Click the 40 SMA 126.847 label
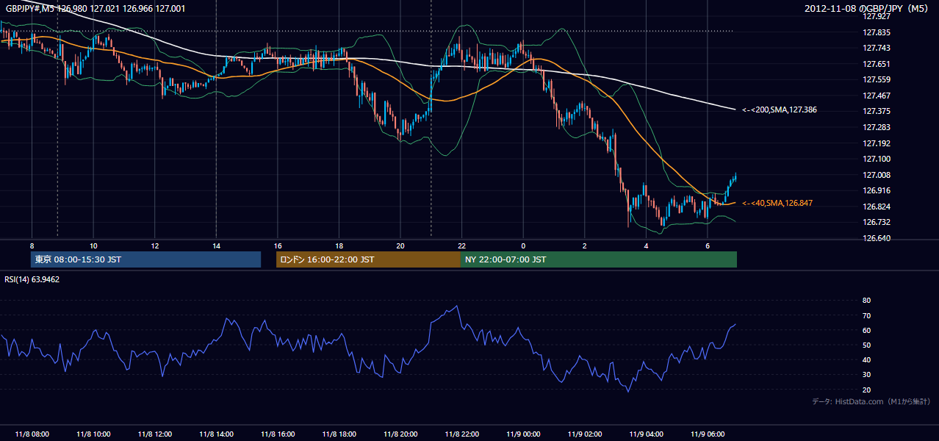939x441 pixels. coord(777,203)
